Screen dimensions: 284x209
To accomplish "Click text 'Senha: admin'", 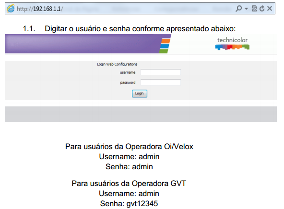I will point(129,167).
